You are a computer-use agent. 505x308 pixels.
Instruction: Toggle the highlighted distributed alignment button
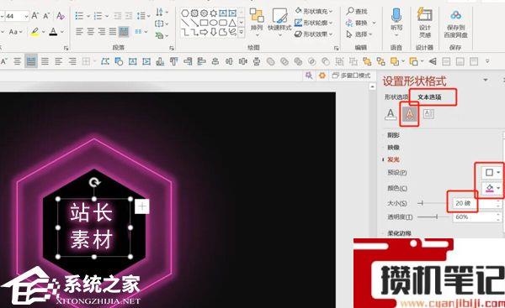coord(124,32)
